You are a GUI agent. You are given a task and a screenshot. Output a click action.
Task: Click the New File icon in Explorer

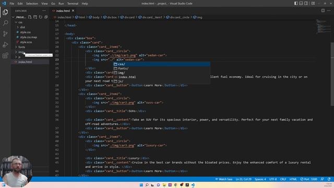point(30,17)
